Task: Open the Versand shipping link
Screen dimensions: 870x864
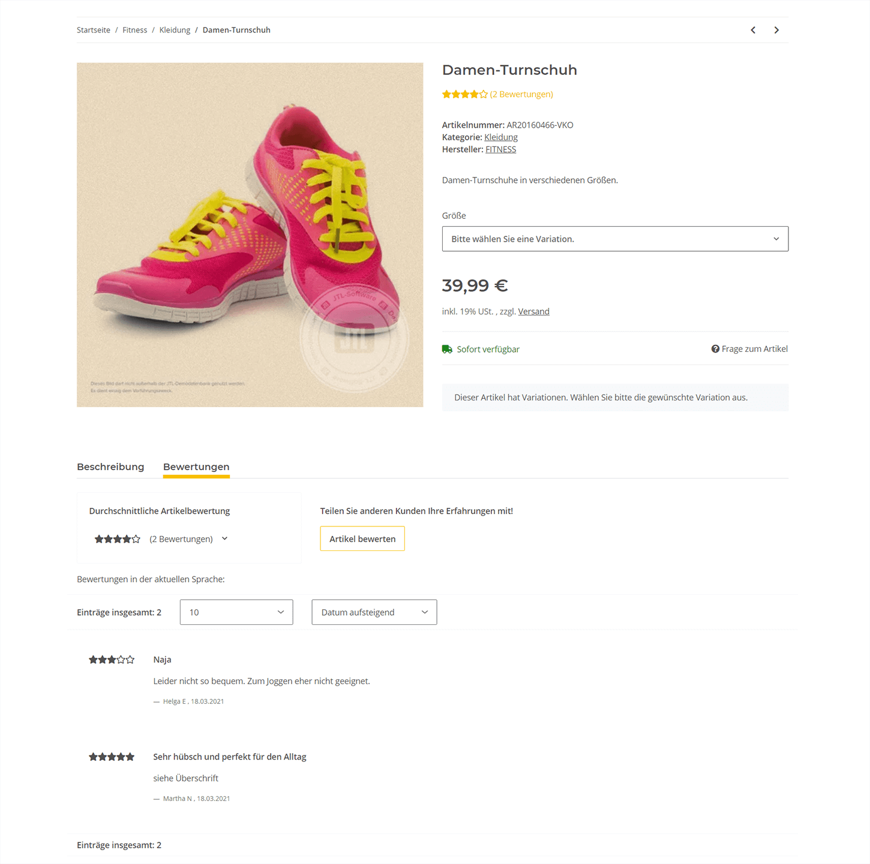Action: 533,311
